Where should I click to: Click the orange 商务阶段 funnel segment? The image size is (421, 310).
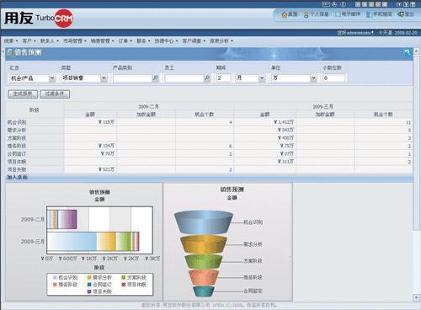point(204,277)
